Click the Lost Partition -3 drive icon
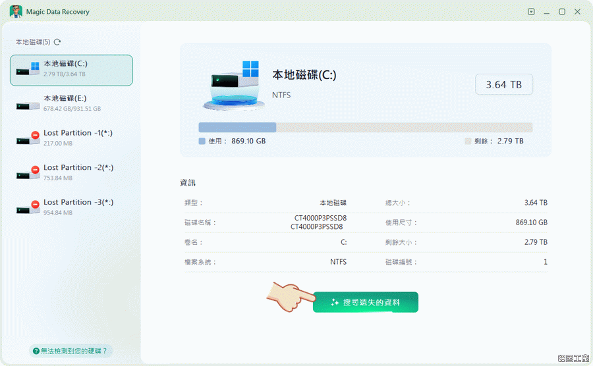The image size is (593, 366). (28, 207)
